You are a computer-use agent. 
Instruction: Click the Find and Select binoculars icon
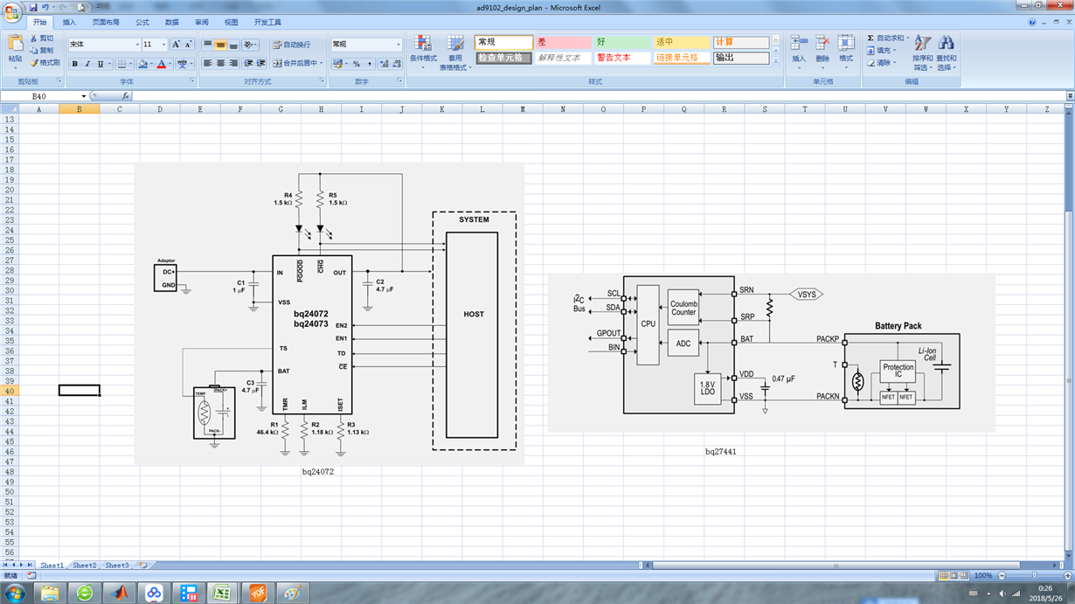(947, 44)
